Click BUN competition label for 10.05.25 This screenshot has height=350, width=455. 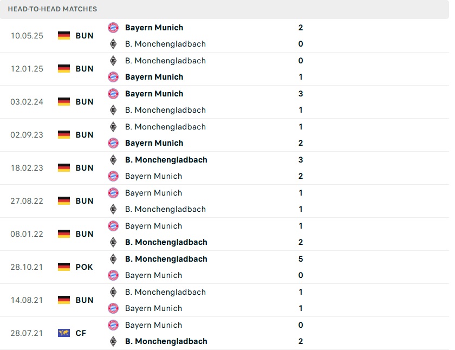tap(84, 36)
